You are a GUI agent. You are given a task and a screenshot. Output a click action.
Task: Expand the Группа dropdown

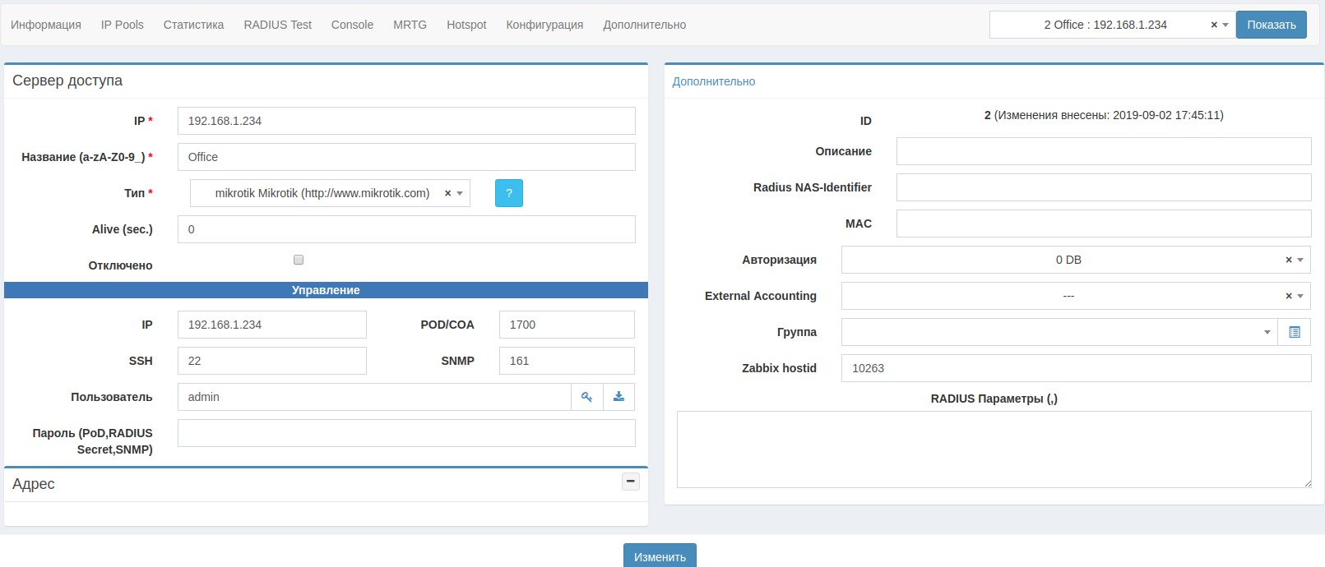pyautogui.click(x=1266, y=332)
